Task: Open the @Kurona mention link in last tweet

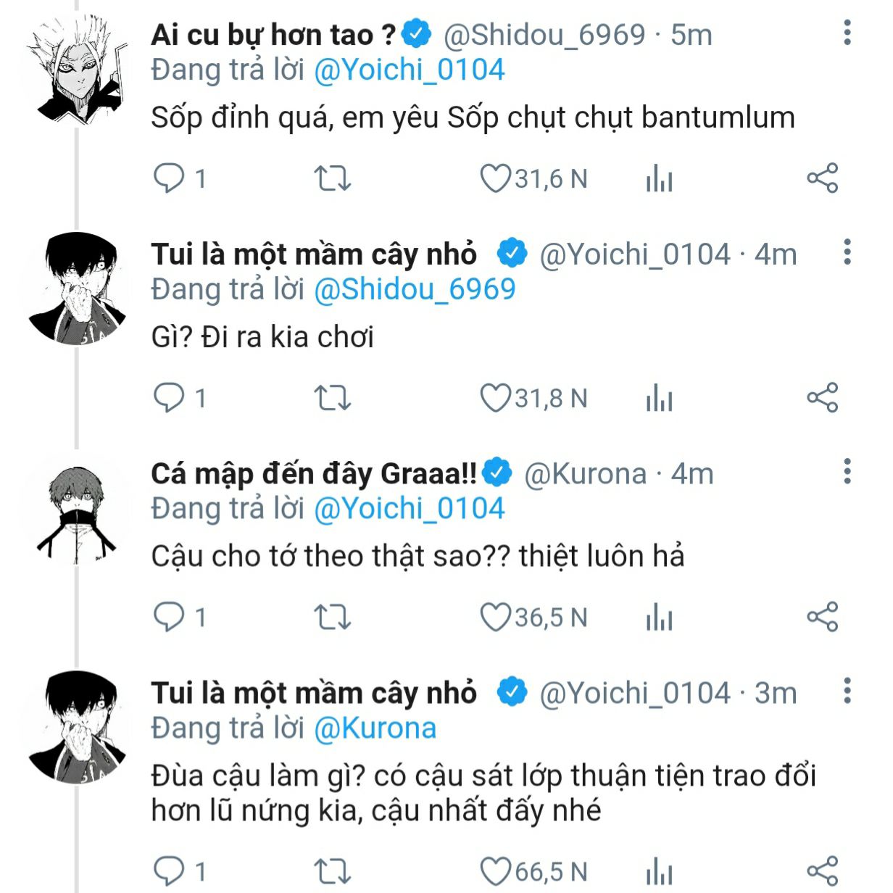Action: 375,728
